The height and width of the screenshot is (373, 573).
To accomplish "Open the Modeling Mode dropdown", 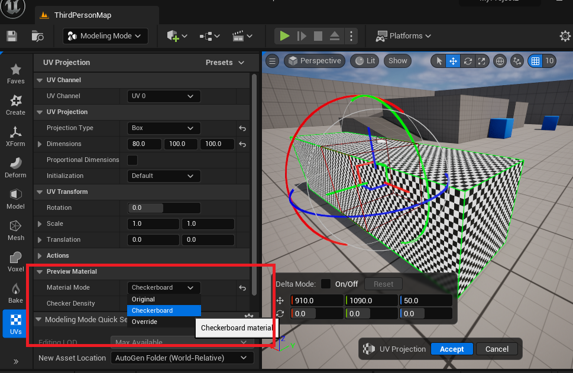I will [x=105, y=36].
